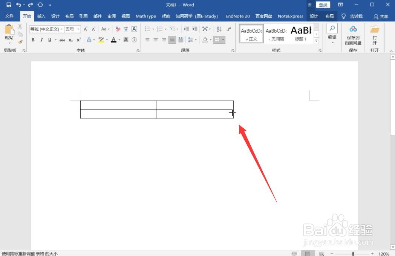
Task: Increase paragraph indent
Action: point(194,29)
